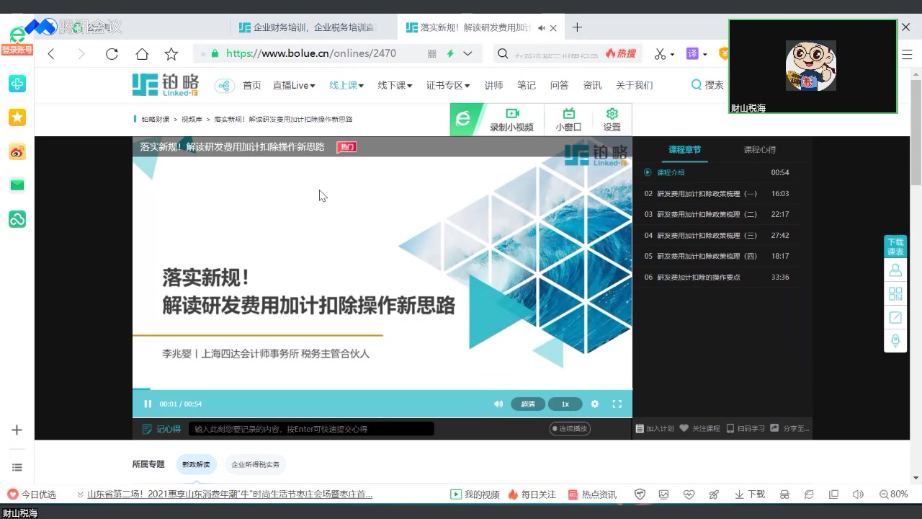This screenshot has width=922, height=519.
Task: Open 下载课表 side widget
Action: pyautogui.click(x=895, y=247)
